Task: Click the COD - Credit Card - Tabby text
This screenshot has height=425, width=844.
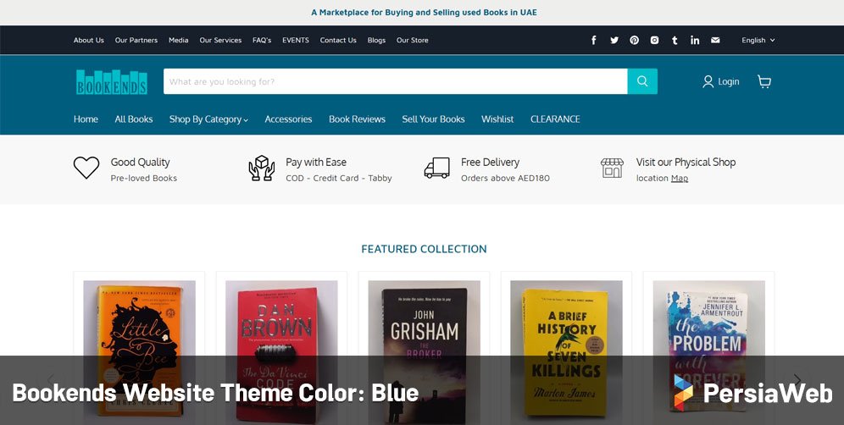Action: 339,178
